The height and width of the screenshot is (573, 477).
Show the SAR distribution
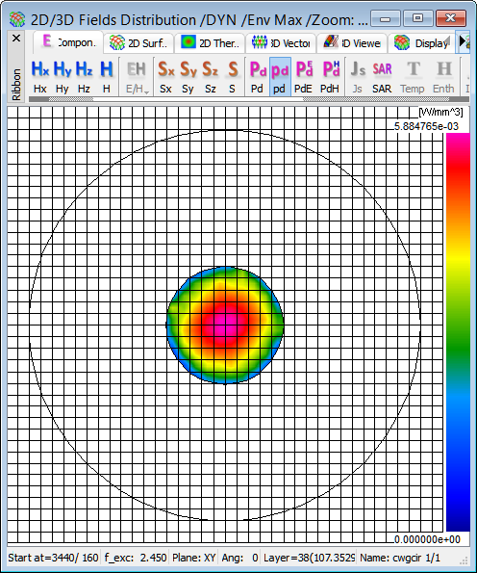382,76
